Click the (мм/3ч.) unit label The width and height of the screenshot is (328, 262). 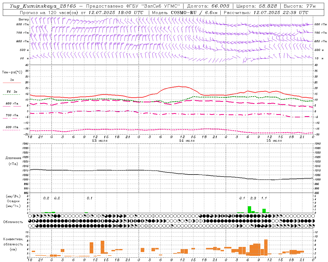(13, 196)
